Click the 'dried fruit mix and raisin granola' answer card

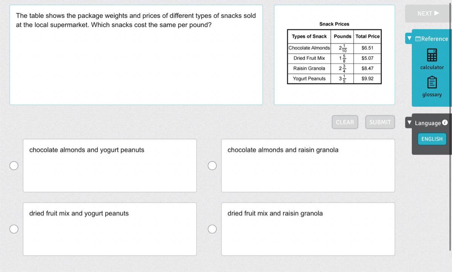click(308, 229)
